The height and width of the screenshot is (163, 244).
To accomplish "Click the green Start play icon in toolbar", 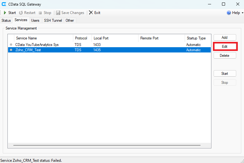I will (x=5, y=13).
